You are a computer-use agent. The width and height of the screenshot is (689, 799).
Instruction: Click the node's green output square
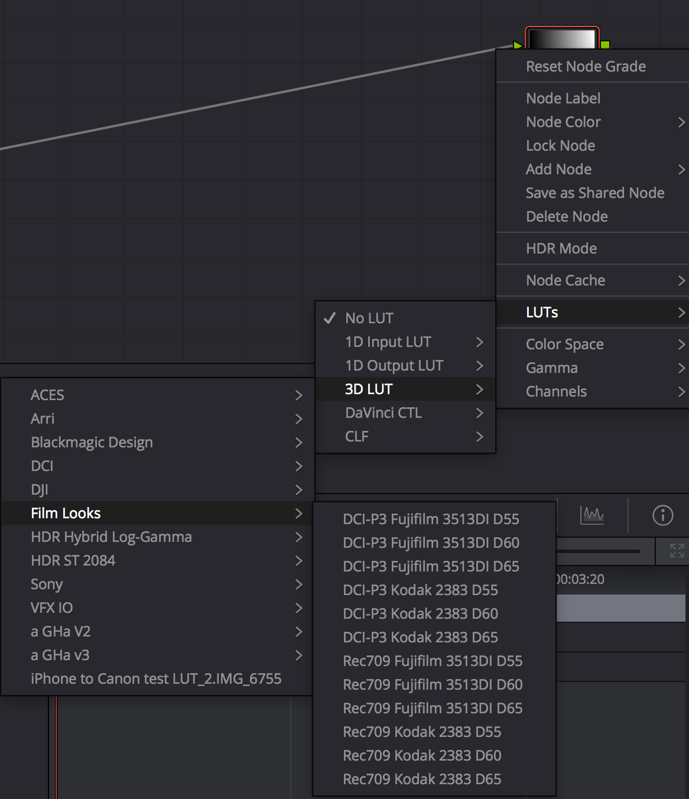[605, 45]
